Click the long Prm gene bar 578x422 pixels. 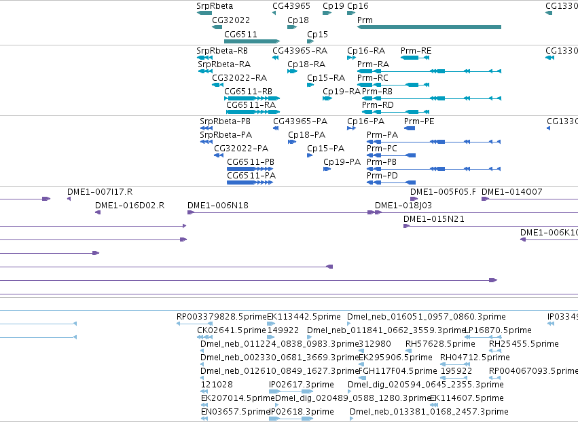(429, 27)
